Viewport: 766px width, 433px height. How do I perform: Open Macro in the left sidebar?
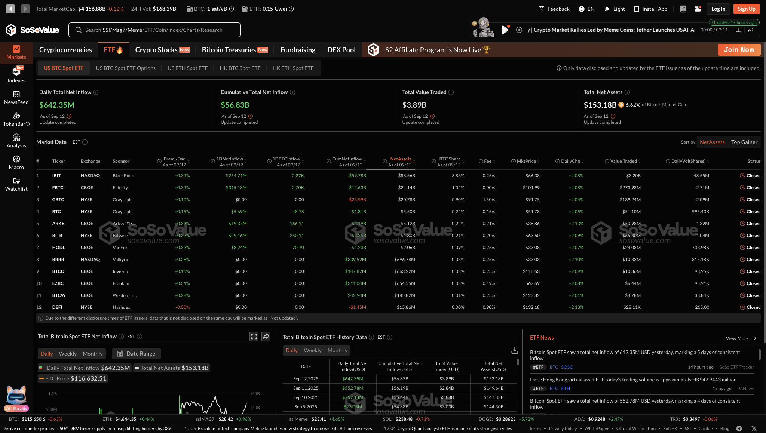click(16, 163)
